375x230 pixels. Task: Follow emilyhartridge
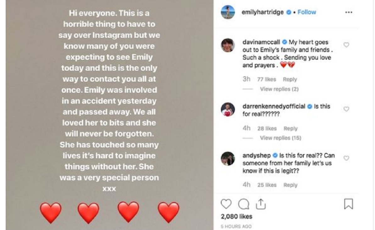(306, 12)
